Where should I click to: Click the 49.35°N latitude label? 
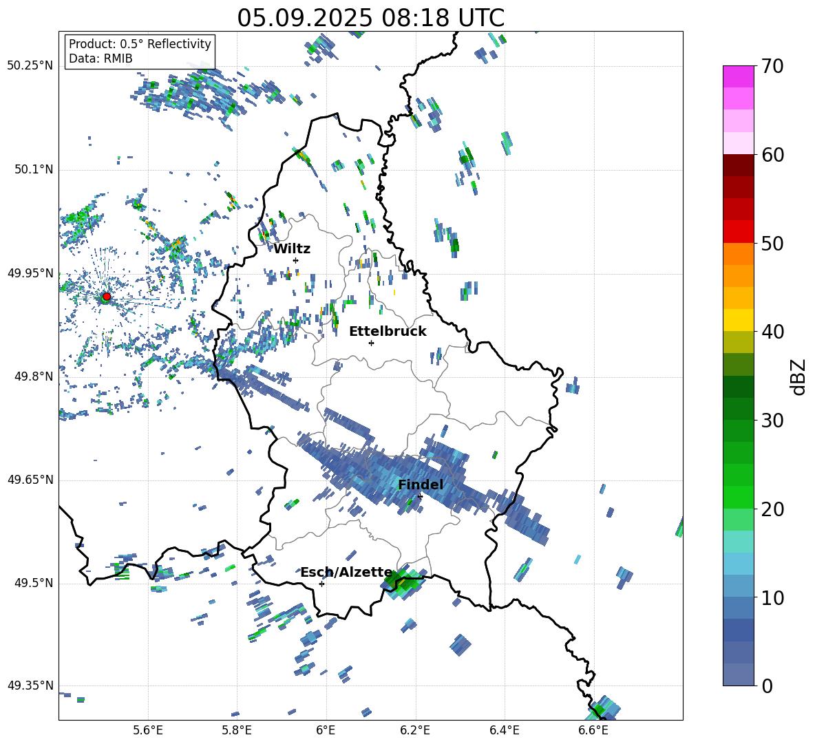tap(30, 685)
